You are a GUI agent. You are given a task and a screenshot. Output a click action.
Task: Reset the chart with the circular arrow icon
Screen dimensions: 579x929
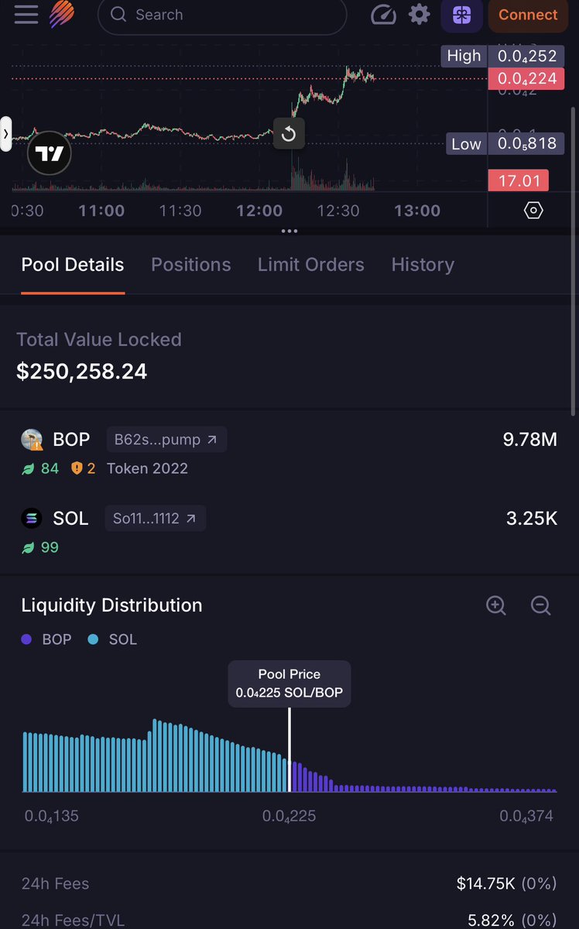pyautogui.click(x=289, y=134)
